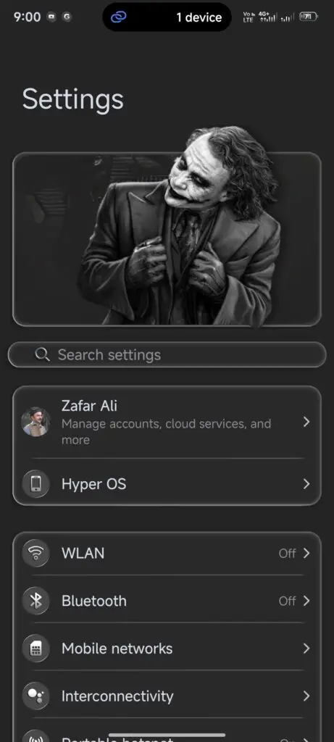Tap the WLAN wifi icon
Viewport: 334px width, 742px height.
[36, 553]
